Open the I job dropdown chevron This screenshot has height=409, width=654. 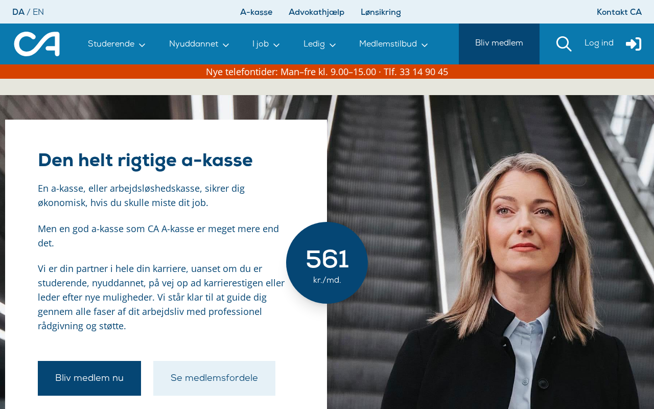[x=276, y=46]
